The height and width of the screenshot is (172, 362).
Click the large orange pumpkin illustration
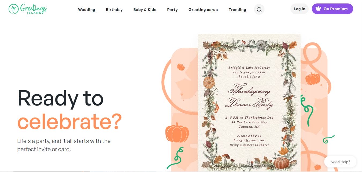177,133
